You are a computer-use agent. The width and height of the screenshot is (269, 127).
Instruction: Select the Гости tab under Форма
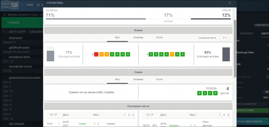point(159,37)
